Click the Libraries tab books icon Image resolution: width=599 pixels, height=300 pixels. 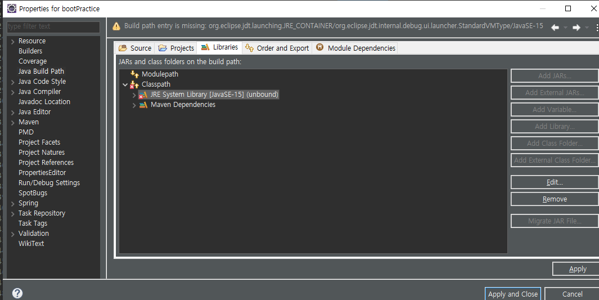205,47
